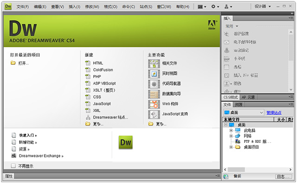Image resolution: width=297 pixels, height=183 pixels.
Task: Open the 新增功能 link
Action: (x=28, y=142)
